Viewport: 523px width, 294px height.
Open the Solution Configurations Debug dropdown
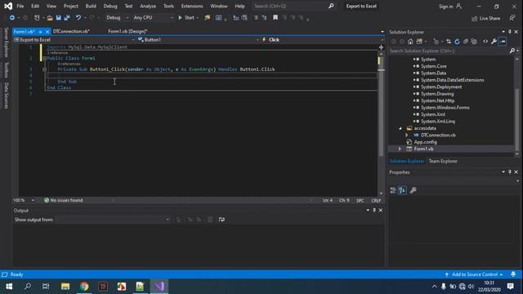point(116,18)
